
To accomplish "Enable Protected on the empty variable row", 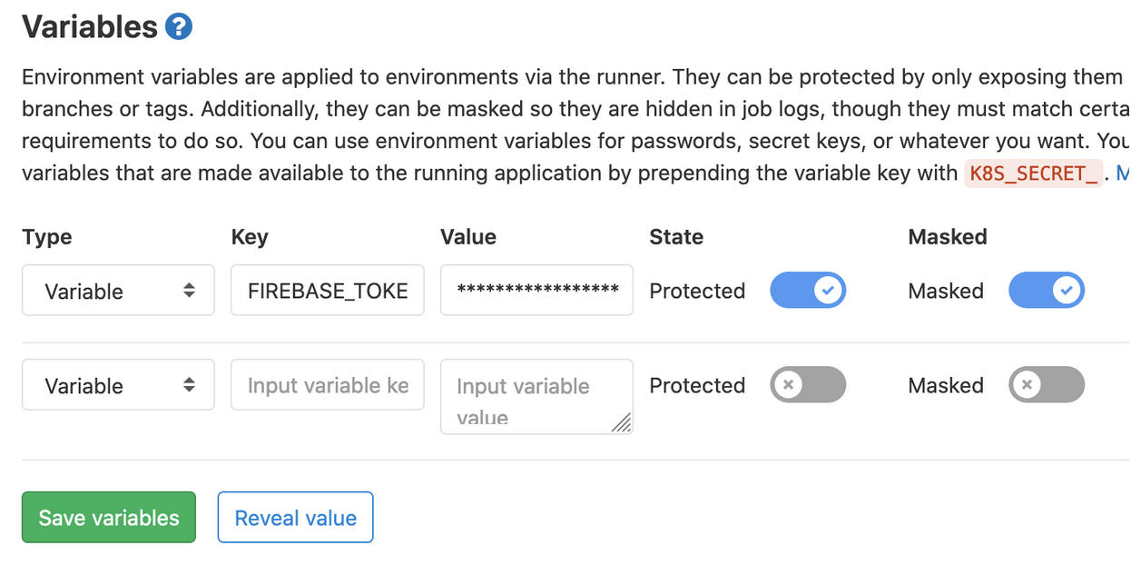I will (808, 385).
